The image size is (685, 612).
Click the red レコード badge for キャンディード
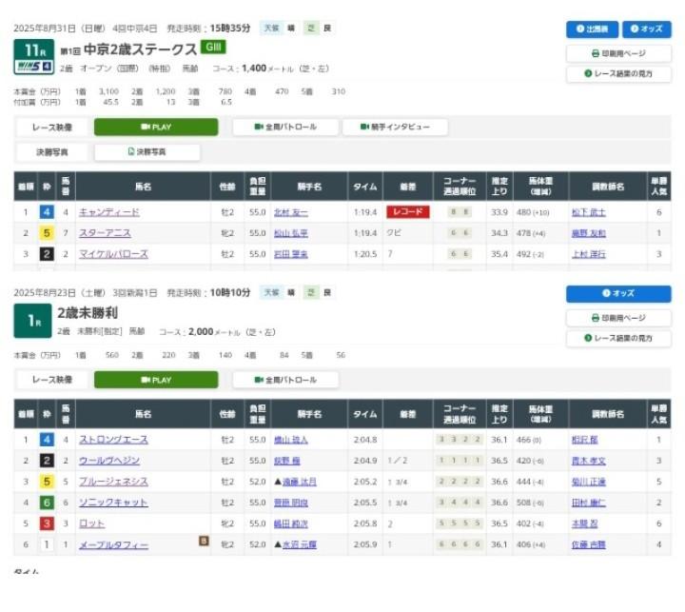407,212
